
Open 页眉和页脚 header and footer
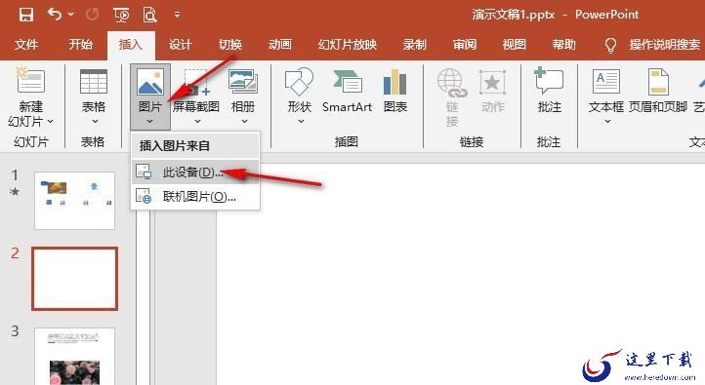pyautogui.click(x=658, y=92)
